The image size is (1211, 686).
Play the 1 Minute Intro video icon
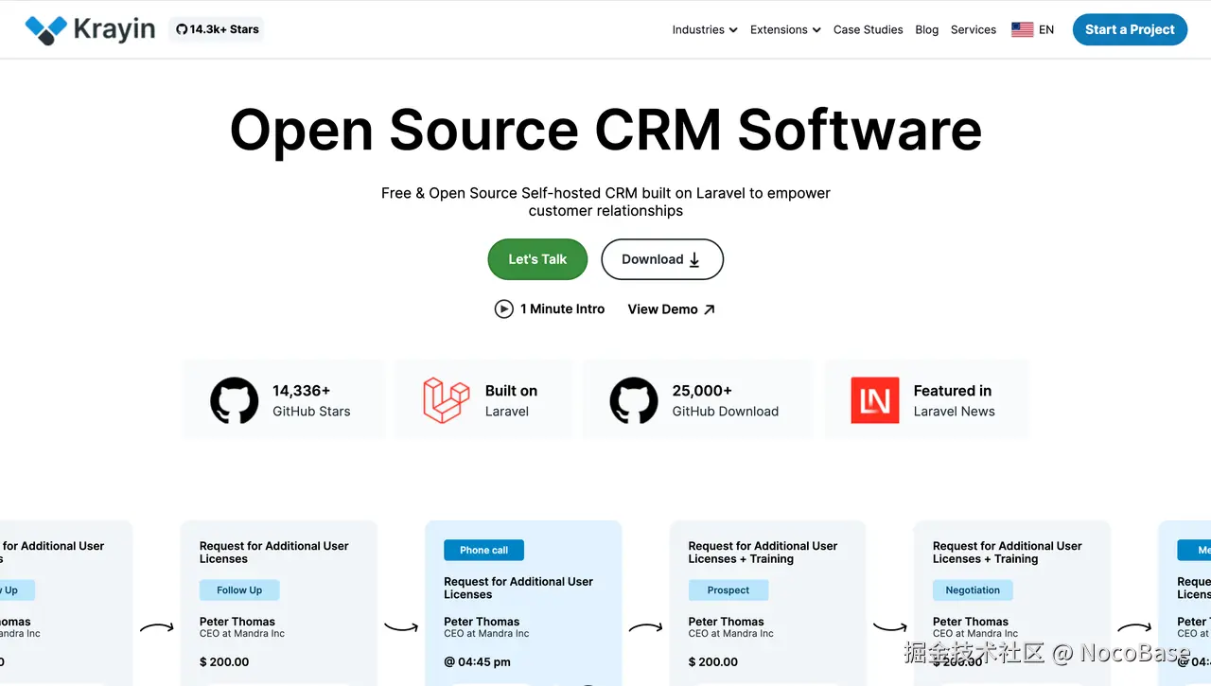(504, 308)
